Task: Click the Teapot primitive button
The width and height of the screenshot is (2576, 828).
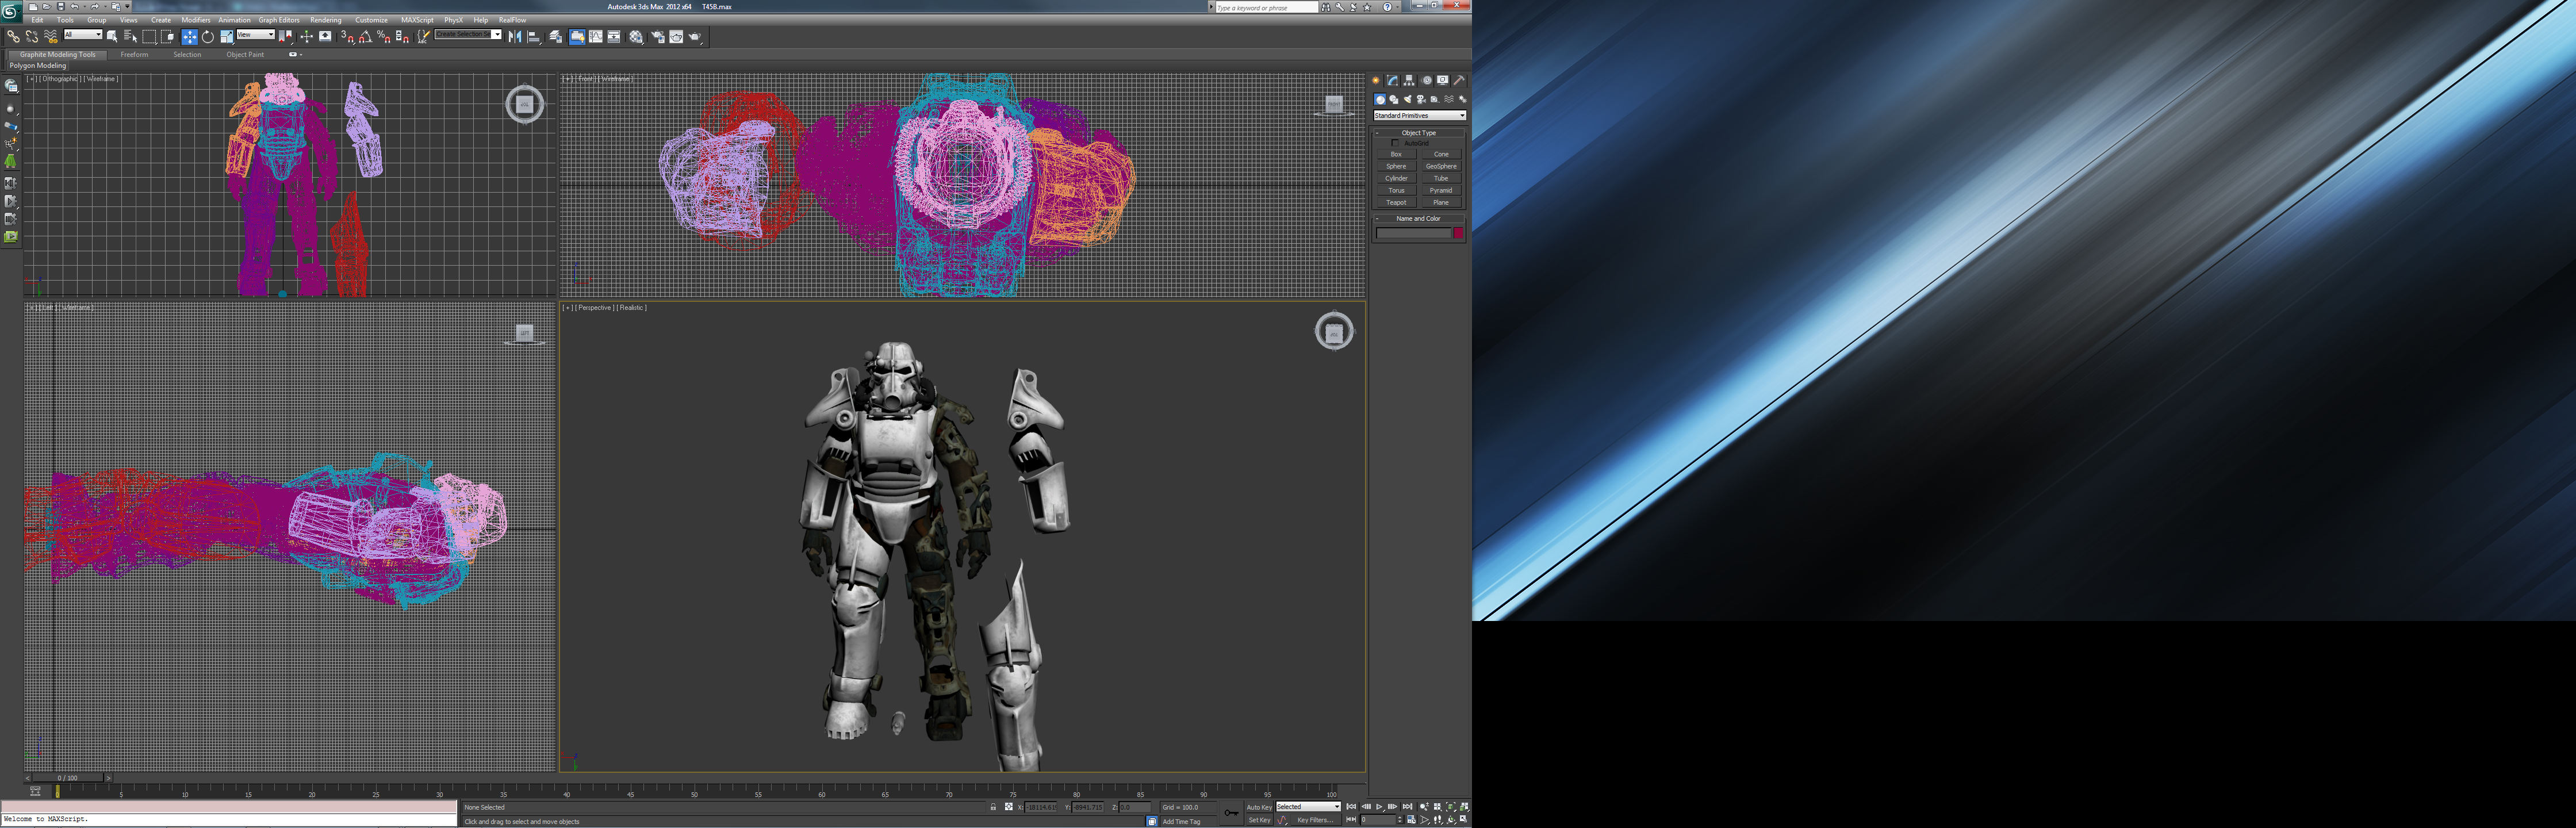Action: tap(1396, 202)
